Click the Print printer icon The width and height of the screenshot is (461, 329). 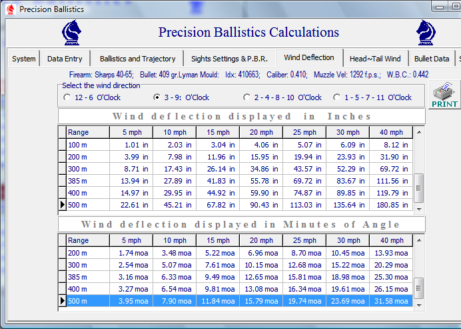click(444, 95)
